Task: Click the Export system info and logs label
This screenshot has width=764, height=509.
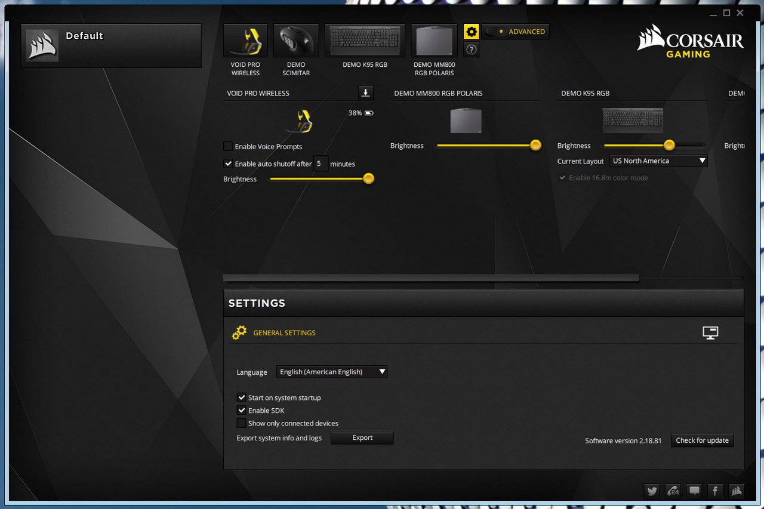Action: [279, 438]
